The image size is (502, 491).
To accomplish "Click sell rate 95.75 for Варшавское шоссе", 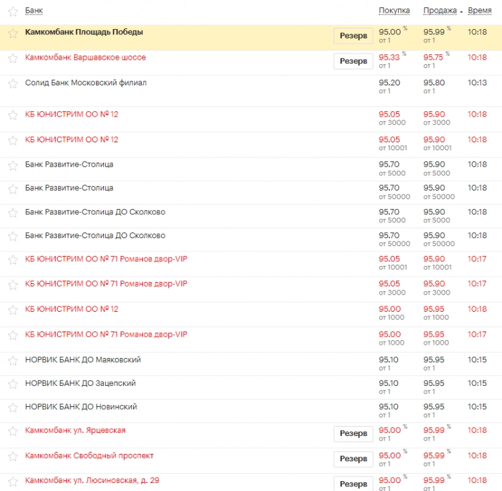I will (433, 58).
